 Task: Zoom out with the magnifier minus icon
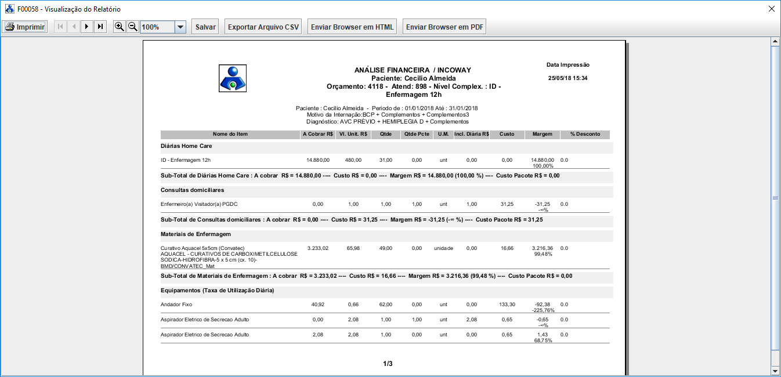[x=133, y=27]
